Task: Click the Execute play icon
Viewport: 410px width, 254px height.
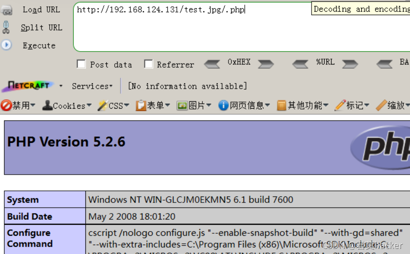Action: coord(7,45)
